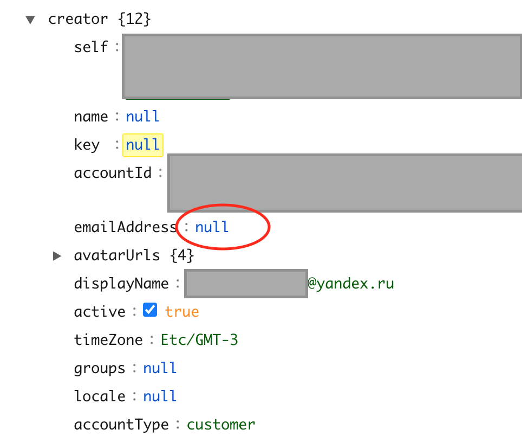Select the orange "true" value
Viewport: 522px width, 436px height.
pyautogui.click(x=182, y=312)
